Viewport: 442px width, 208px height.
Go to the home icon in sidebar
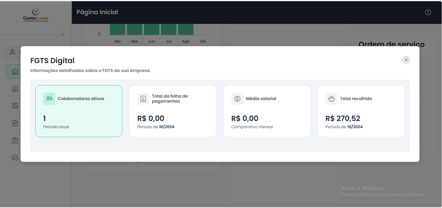tap(15, 71)
